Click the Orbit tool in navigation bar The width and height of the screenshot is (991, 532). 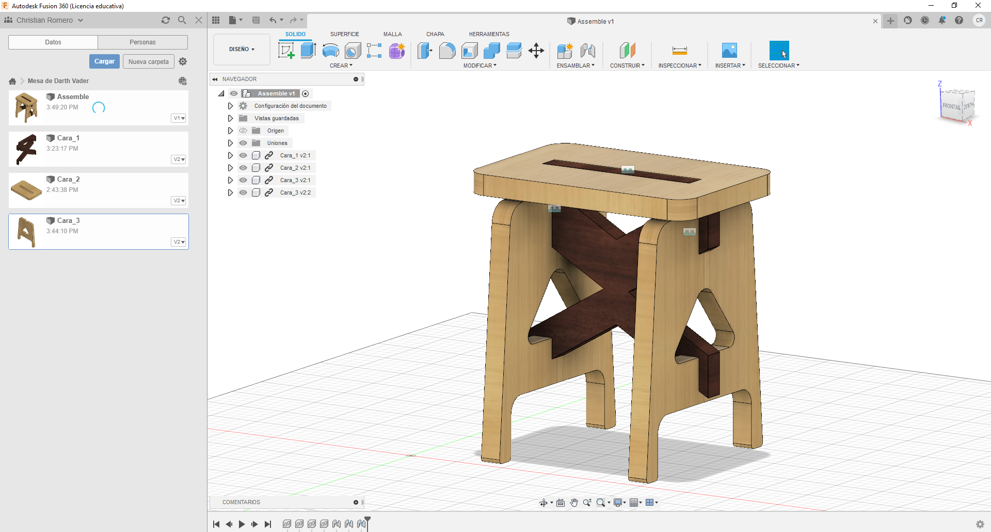click(x=543, y=503)
